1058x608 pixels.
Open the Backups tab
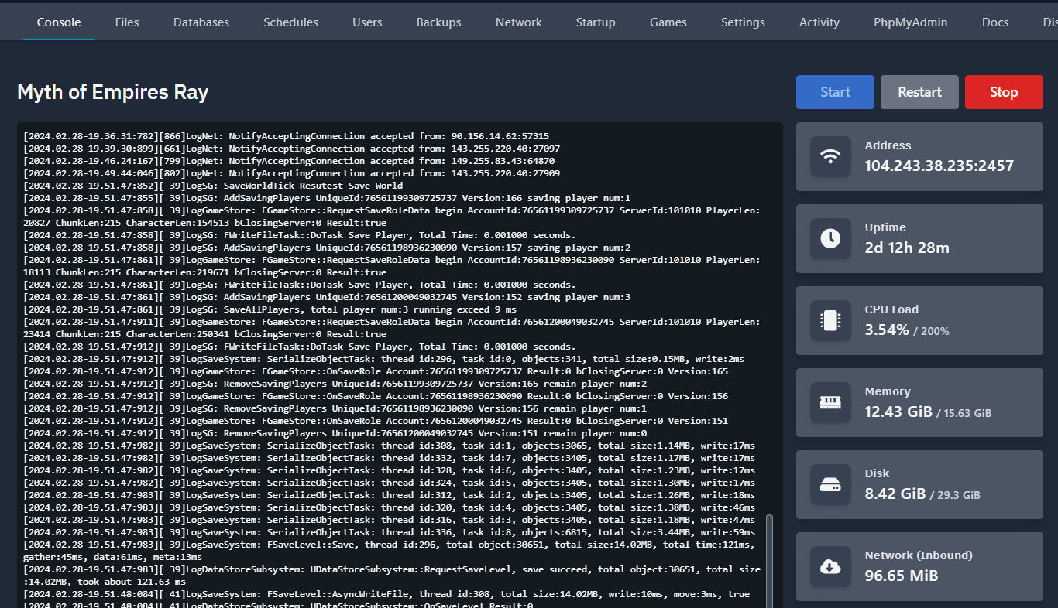[x=438, y=22]
